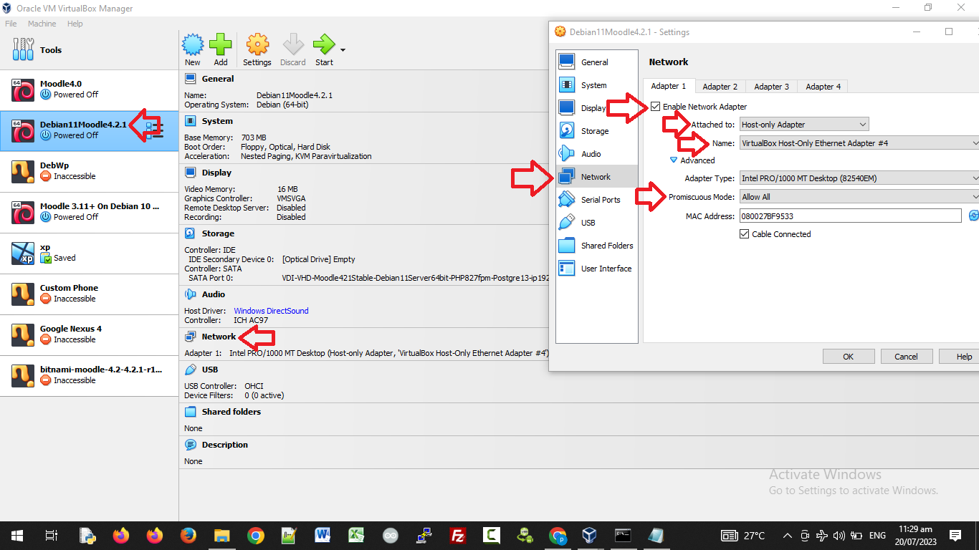
Task: Select the xp saved machine
Action: 89,253
